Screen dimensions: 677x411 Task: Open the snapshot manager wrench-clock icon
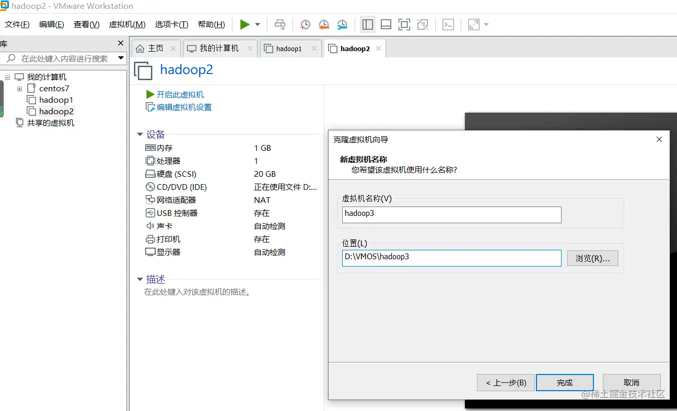click(x=342, y=25)
